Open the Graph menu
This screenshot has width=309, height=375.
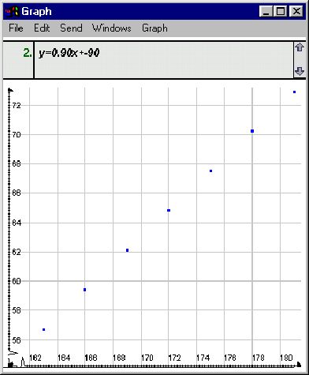click(x=154, y=28)
